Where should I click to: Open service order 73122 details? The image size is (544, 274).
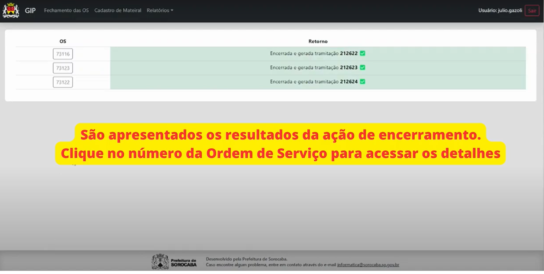tap(63, 82)
